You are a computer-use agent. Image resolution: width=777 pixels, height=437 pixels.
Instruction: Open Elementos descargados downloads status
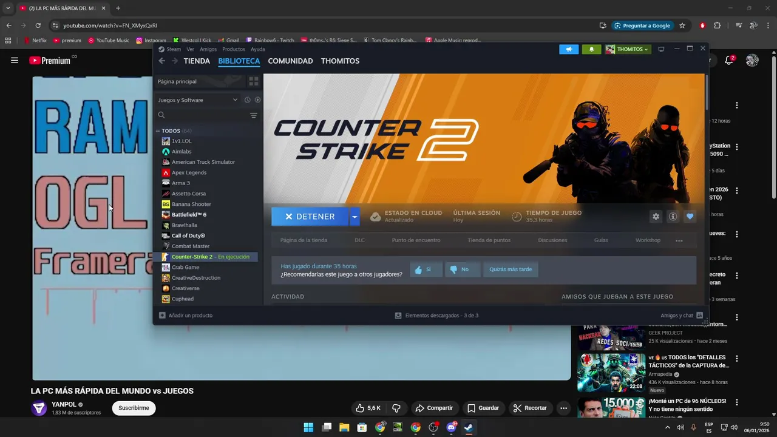(x=436, y=316)
